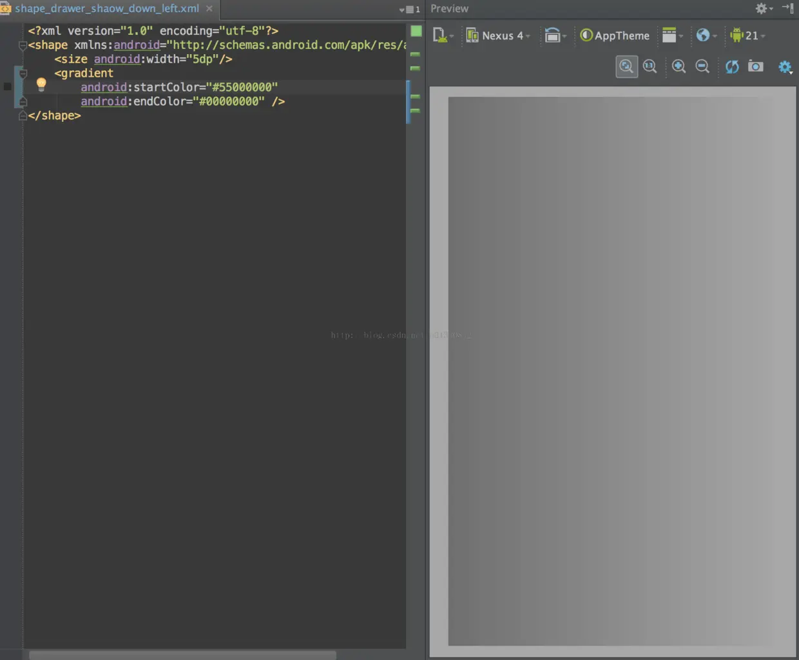Open the screen orientation dropdown
The width and height of the screenshot is (799, 660).
tap(555, 35)
